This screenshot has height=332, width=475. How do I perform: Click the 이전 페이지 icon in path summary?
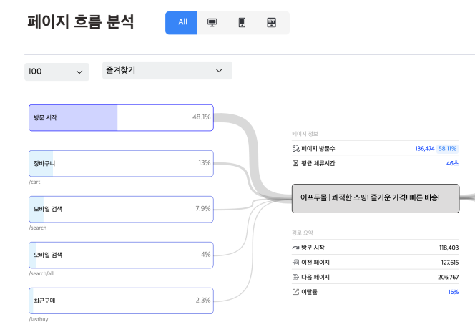pos(295,263)
